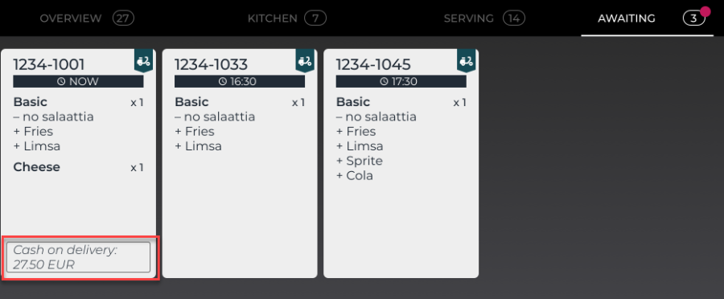Click the red notification dot on Awaiting
The image size is (724, 299).
705,11
